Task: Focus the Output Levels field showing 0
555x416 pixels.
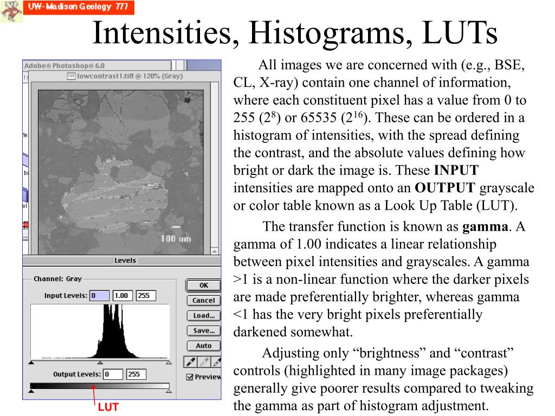Action: pos(113,374)
